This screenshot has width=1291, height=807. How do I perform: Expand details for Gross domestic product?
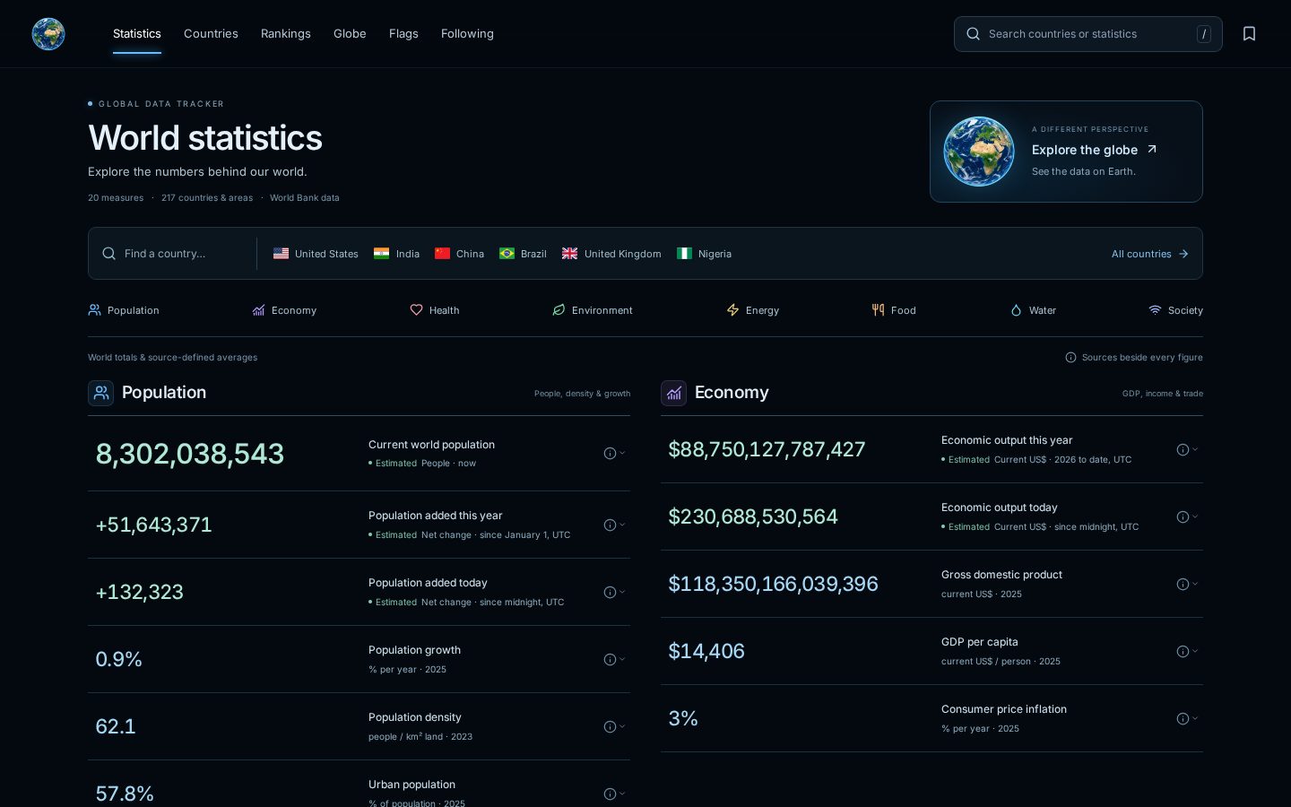coord(1187,585)
